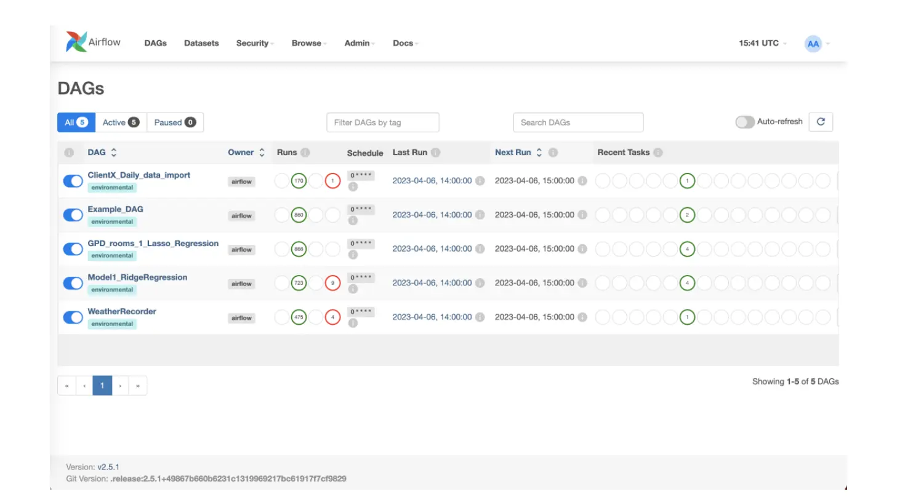Click the 9 failed runs circle for Model1_RidgeRegression
The image size is (913, 502).
pyautogui.click(x=332, y=283)
